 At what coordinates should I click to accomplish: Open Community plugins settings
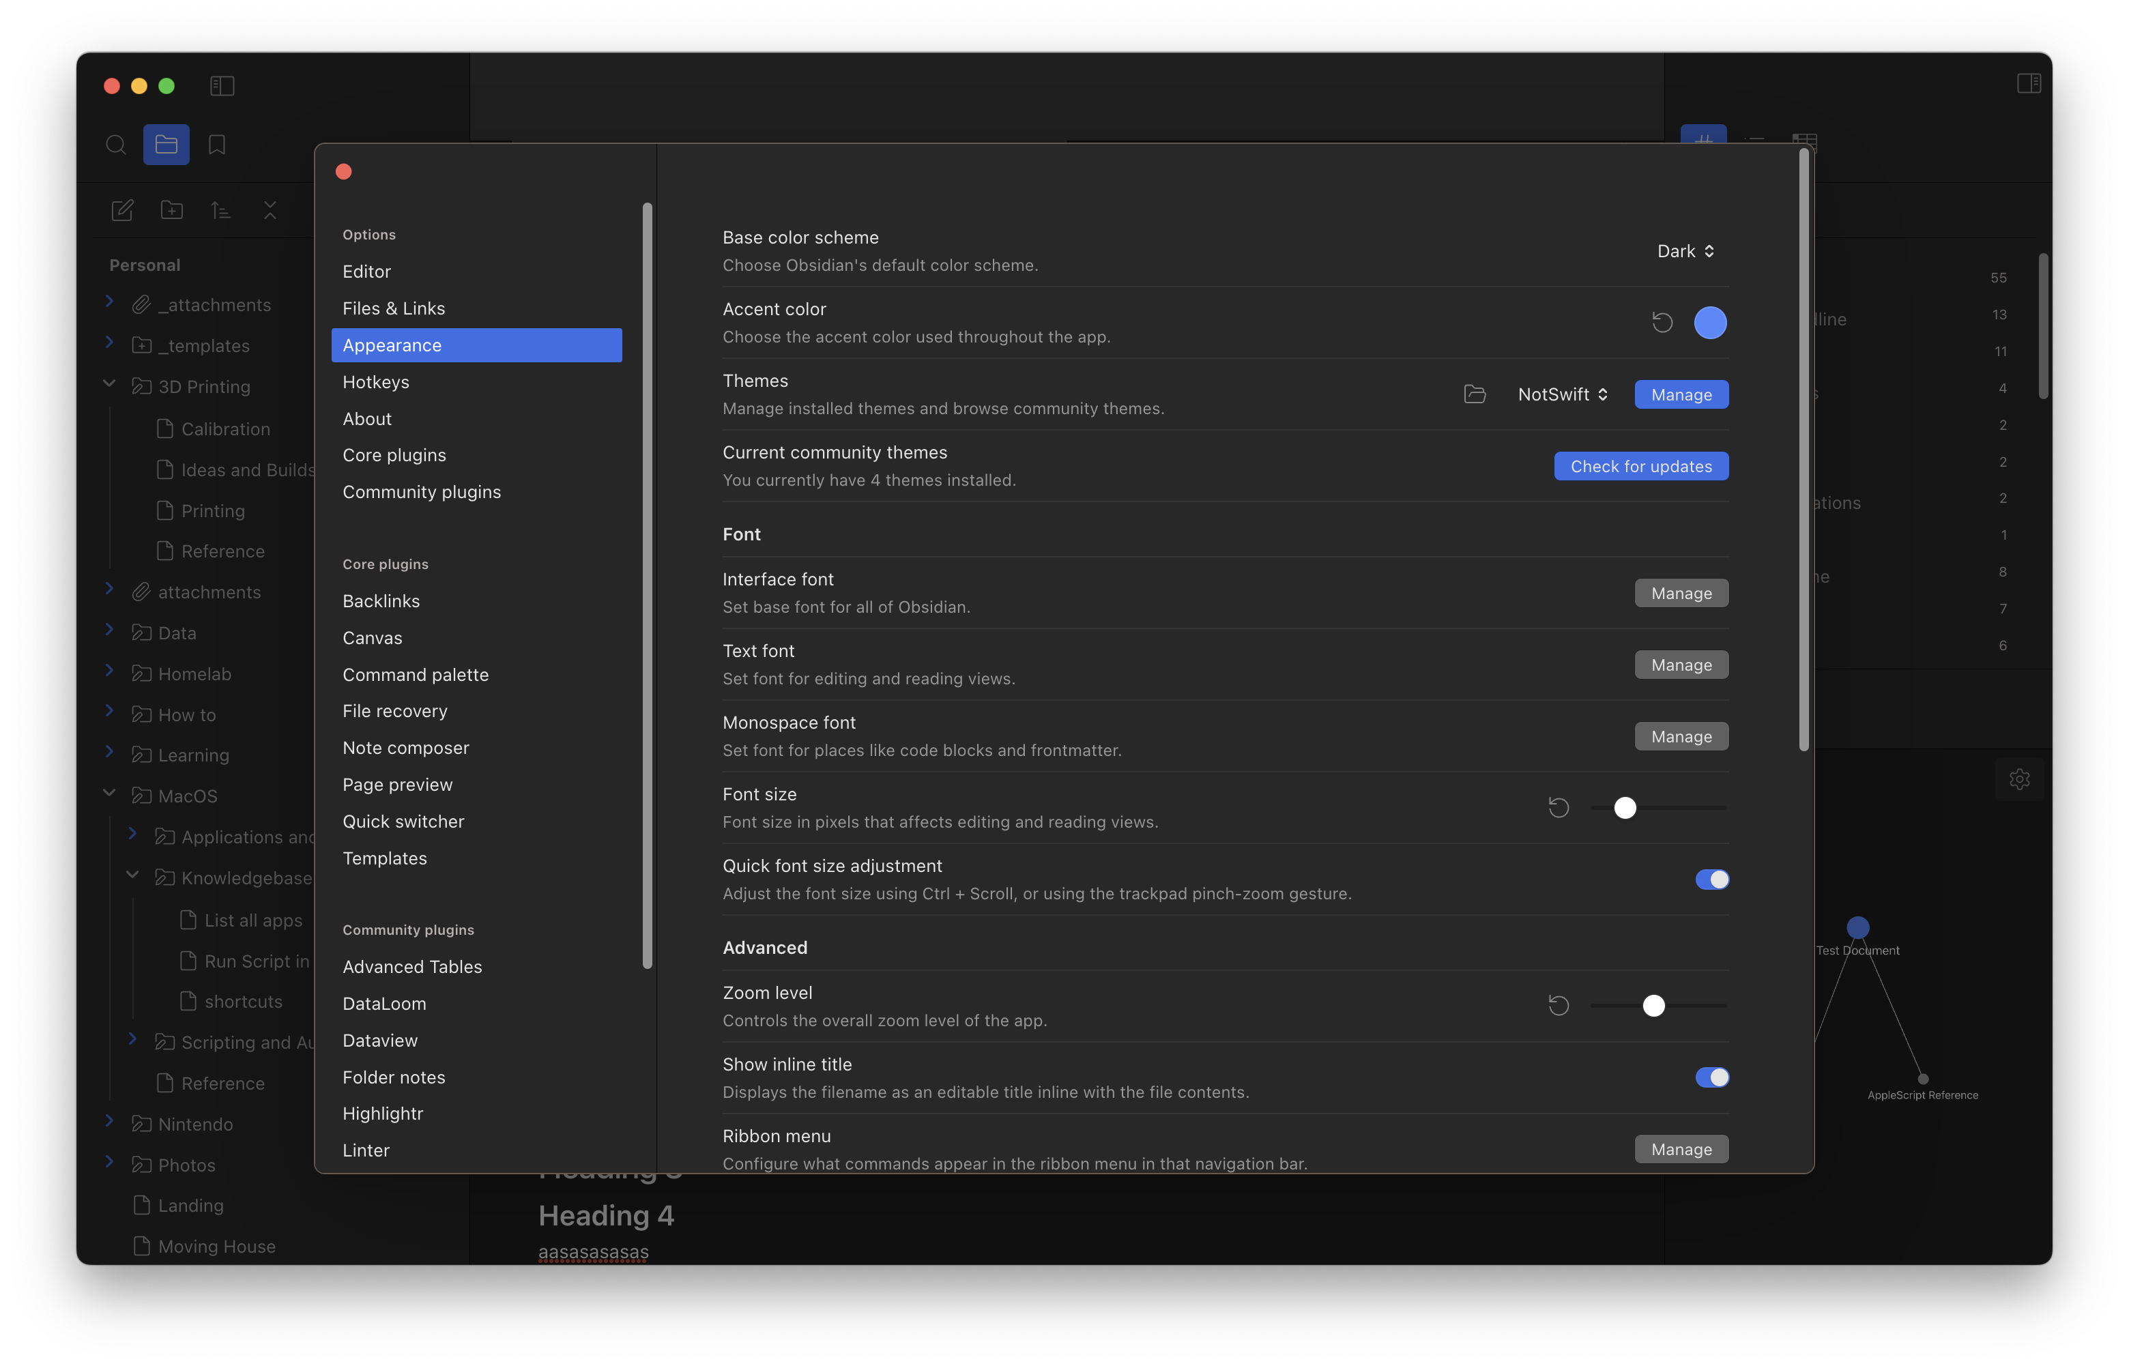pyautogui.click(x=476, y=493)
